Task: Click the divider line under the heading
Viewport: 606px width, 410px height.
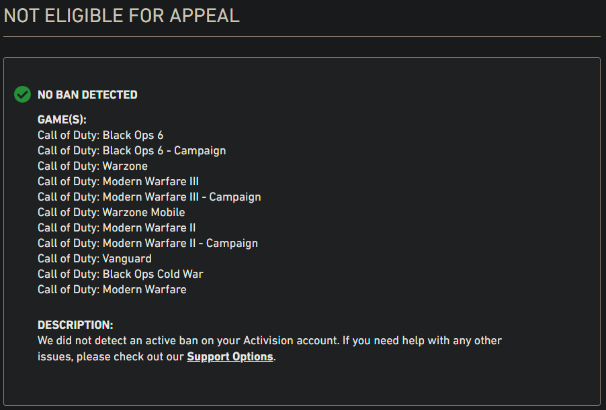Action: [302, 37]
